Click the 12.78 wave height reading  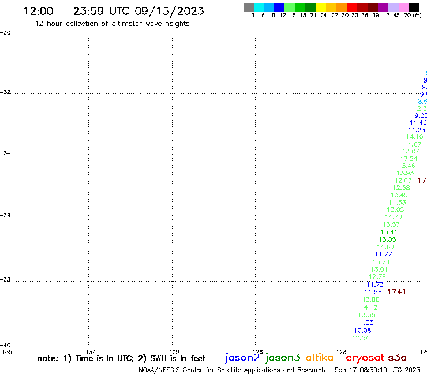[377, 277]
